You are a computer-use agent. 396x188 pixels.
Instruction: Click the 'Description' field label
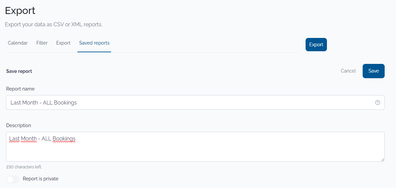click(x=18, y=125)
